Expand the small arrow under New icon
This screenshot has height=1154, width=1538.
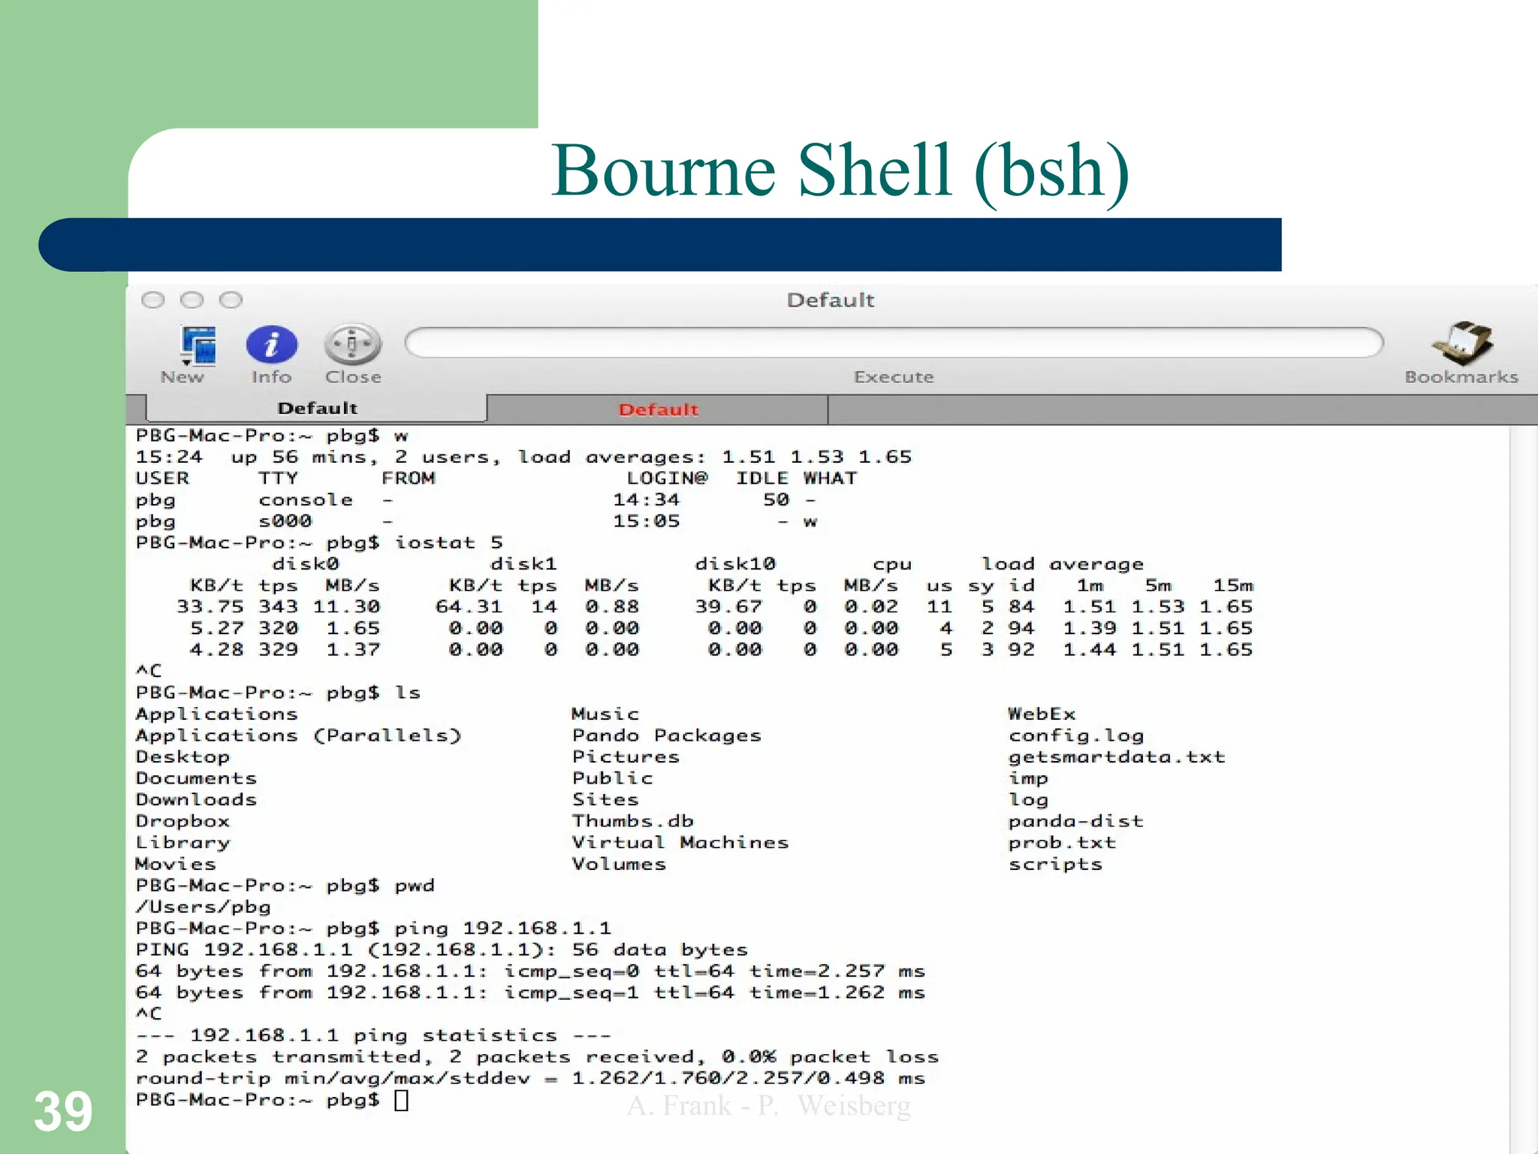pos(185,363)
